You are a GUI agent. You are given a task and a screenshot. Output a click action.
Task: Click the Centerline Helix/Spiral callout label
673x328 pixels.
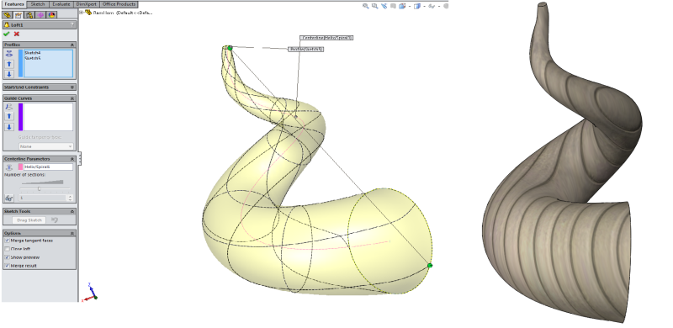pyautogui.click(x=326, y=38)
